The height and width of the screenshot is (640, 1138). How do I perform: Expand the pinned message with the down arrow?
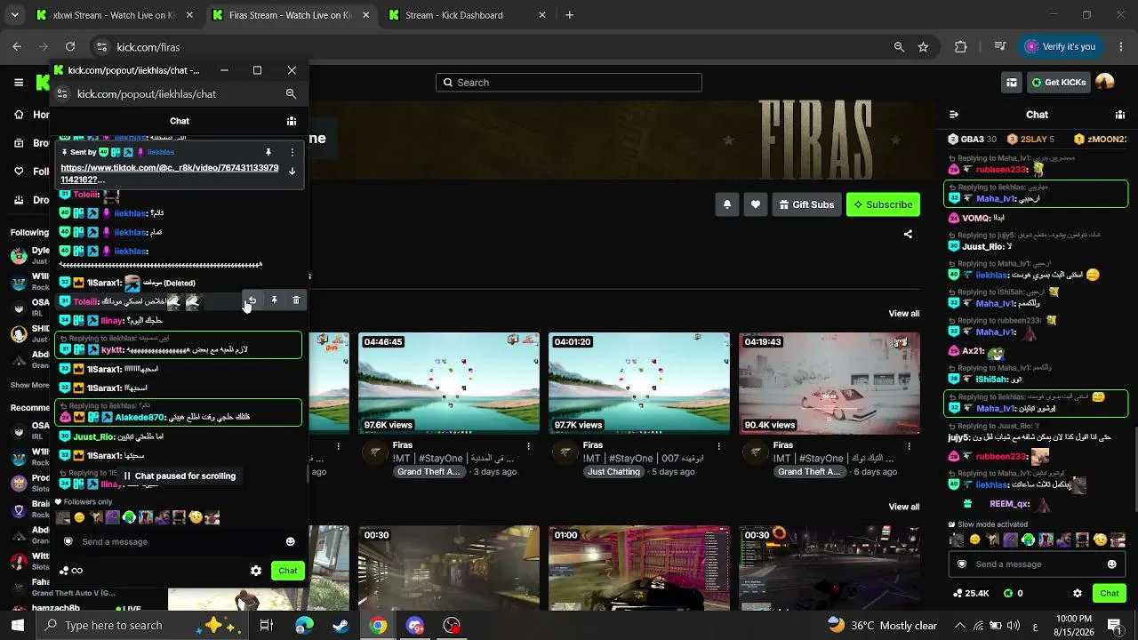292,172
